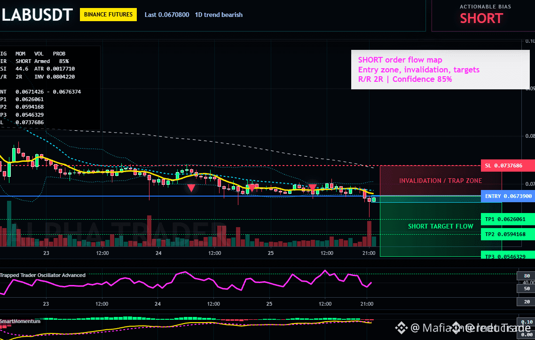This screenshot has width=535, height=340.
Task: Click the middle red triangle signal marker
Action: click(x=252, y=188)
